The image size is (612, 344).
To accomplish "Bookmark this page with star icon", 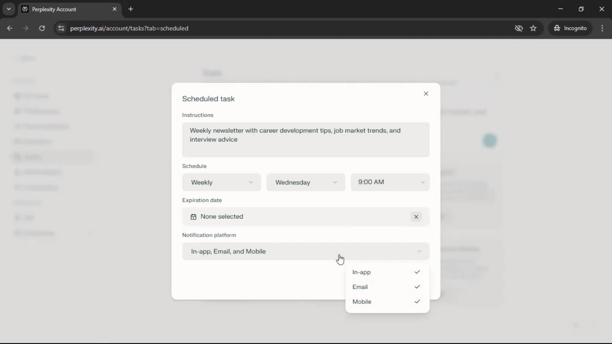I will tap(533, 28).
